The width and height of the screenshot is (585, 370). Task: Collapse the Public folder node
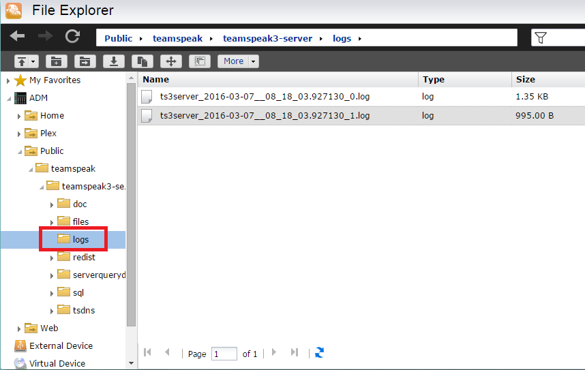[19, 152]
